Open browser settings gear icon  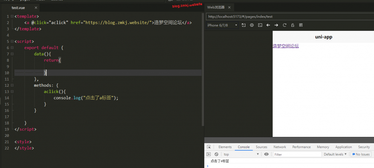252,25
